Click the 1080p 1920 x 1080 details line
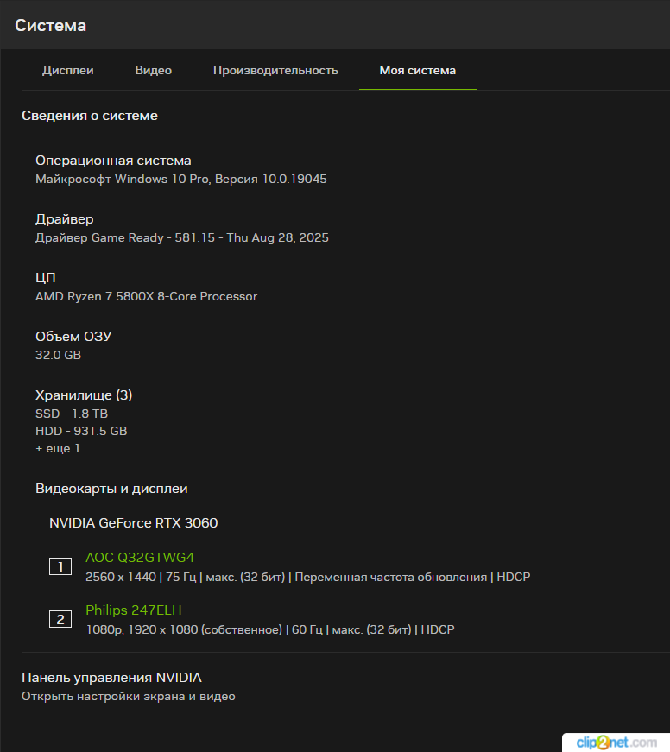Viewport: 670px width, 752px height. pos(270,629)
